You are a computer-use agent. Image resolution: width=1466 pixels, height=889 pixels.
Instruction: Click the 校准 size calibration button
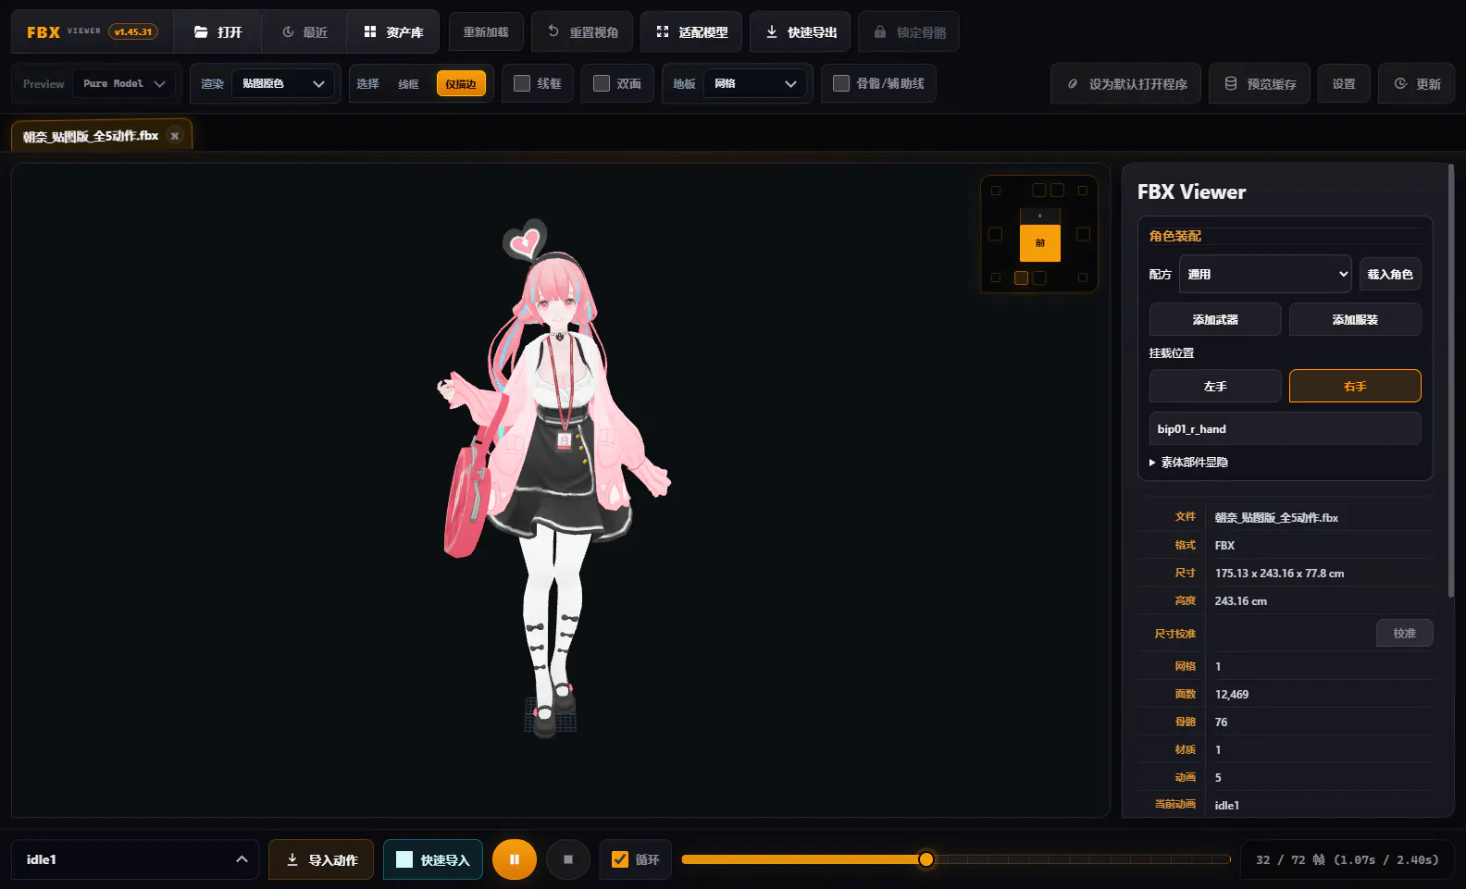click(x=1405, y=633)
